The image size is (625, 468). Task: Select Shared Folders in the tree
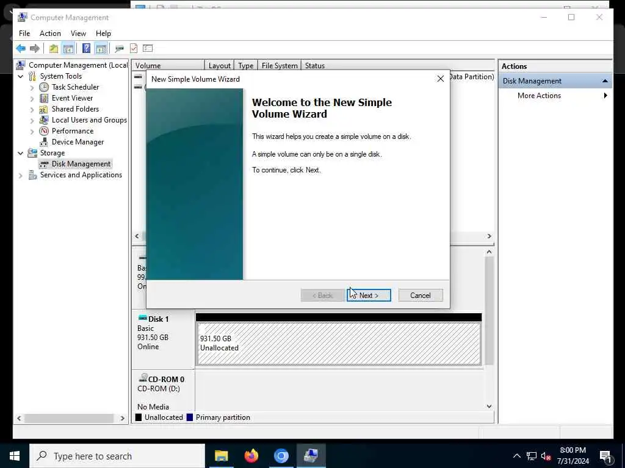click(75, 109)
